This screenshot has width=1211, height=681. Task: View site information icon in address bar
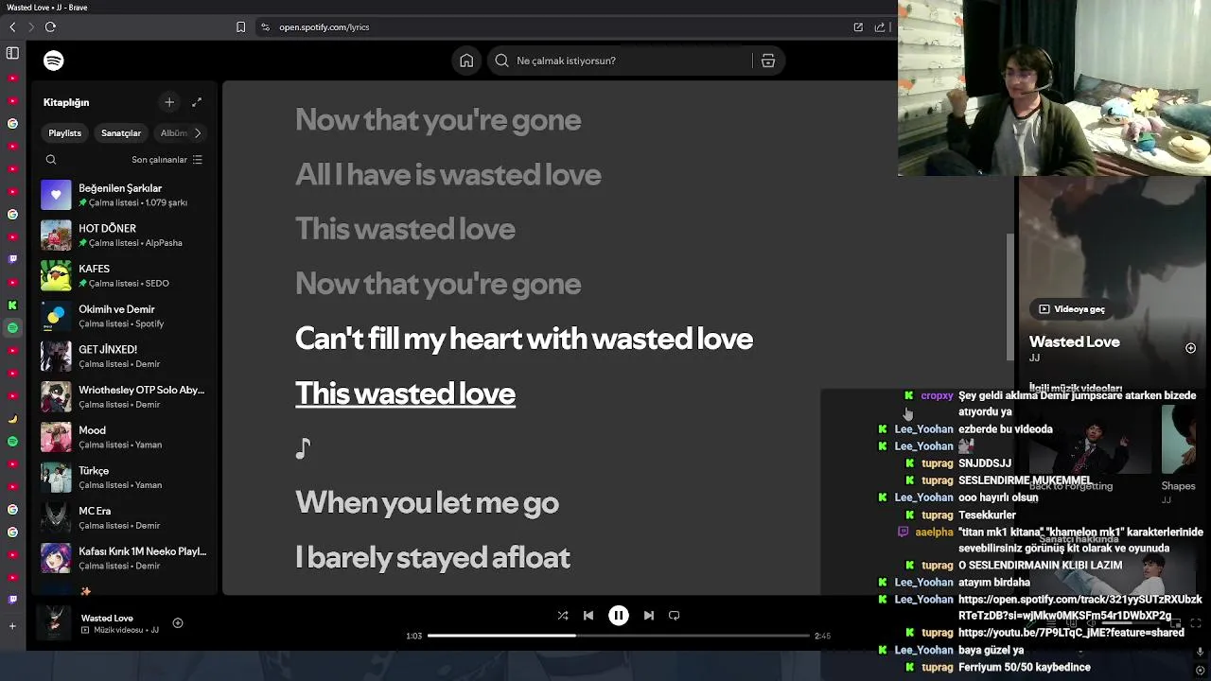tap(265, 27)
